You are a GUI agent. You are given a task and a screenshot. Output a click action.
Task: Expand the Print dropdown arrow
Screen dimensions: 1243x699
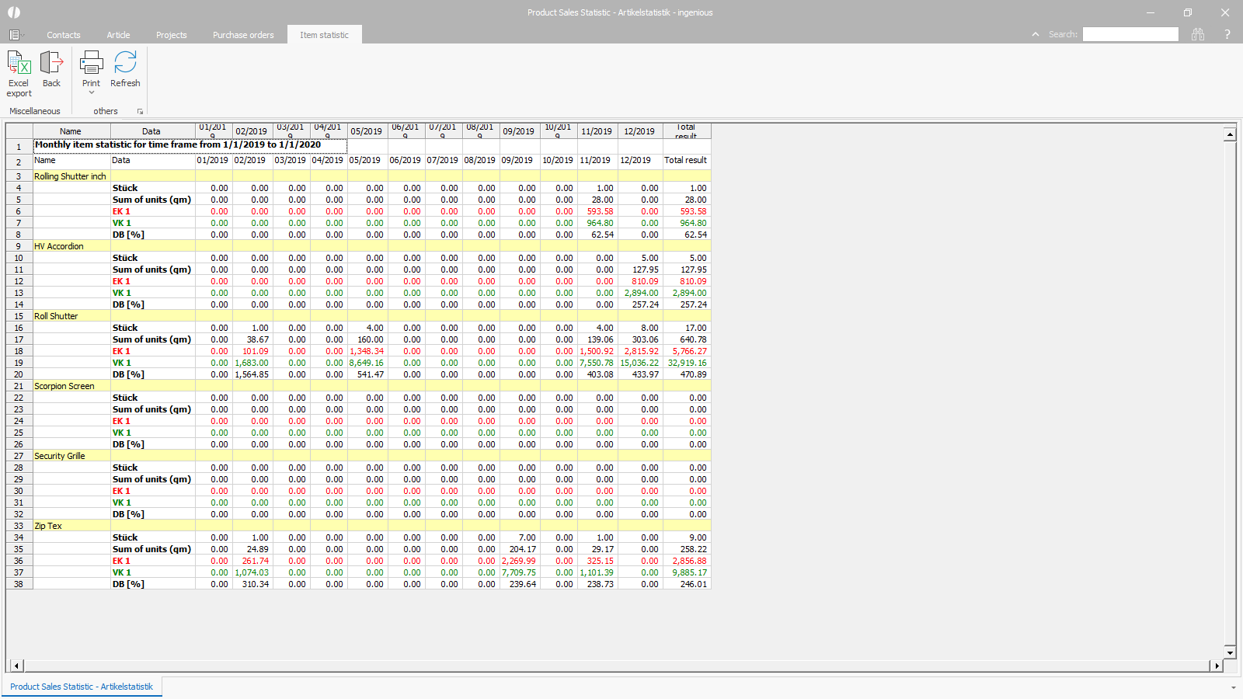point(91,93)
